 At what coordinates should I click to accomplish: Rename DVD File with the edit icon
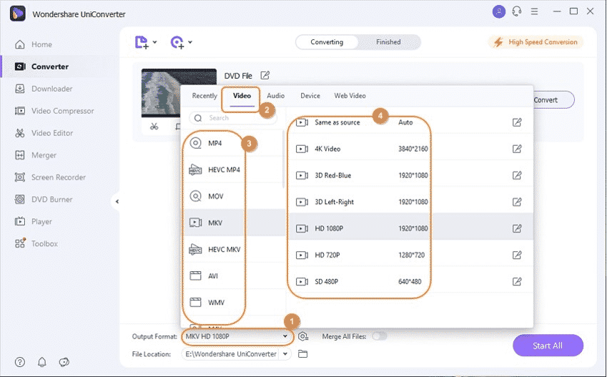click(265, 75)
